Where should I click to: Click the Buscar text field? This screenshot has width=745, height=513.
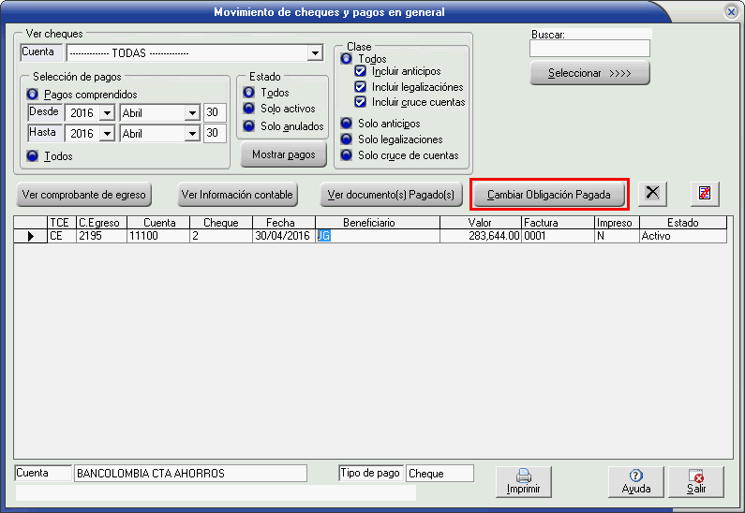point(589,49)
